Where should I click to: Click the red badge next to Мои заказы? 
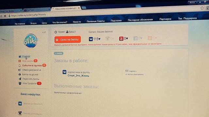36,61
